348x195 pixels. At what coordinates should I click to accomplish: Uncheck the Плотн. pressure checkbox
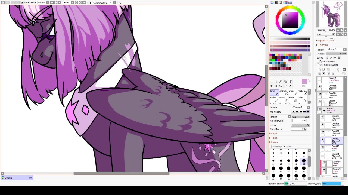pos(284,147)
